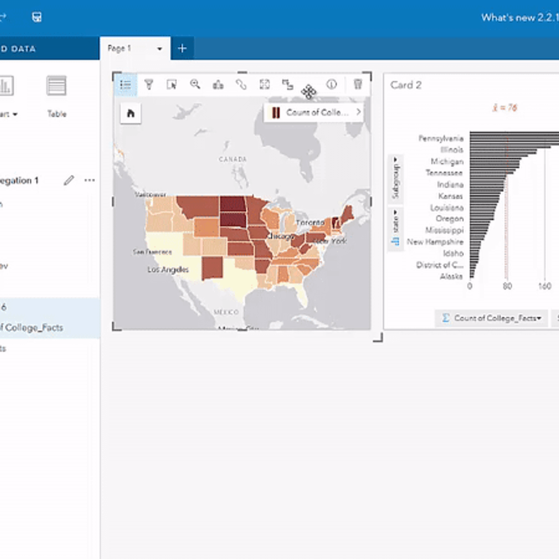Screen dimensions: 559x559
Task: Activate the selection tool on the map toolbar
Action: point(171,84)
